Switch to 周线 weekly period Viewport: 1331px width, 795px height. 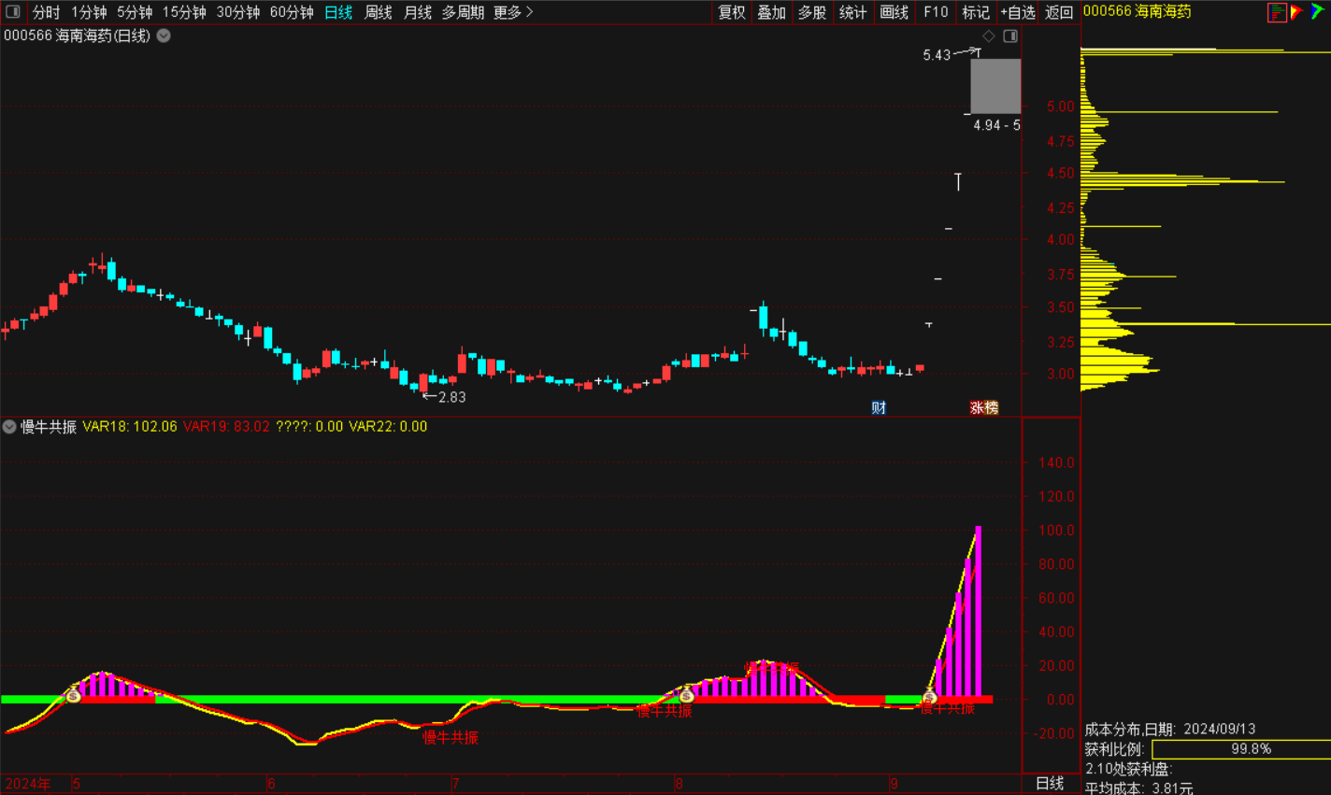(379, 12)
